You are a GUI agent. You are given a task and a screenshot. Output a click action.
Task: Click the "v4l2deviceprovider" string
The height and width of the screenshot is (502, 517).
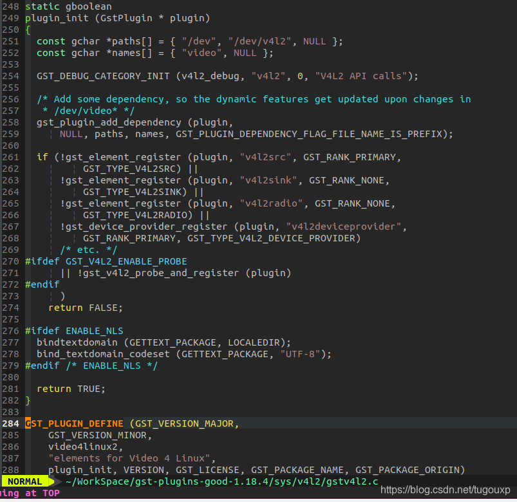pos(344,227)
